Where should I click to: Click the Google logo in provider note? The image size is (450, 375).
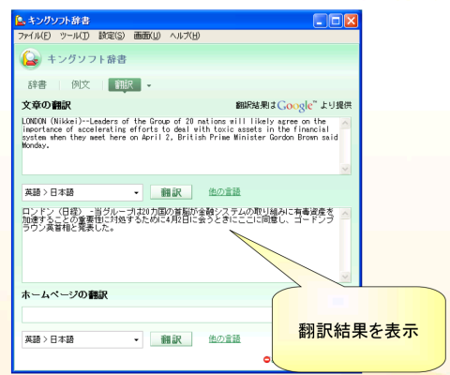(x=296, y=106)
